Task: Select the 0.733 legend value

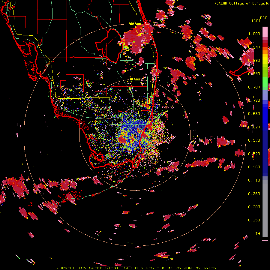Action: [254, 100]
